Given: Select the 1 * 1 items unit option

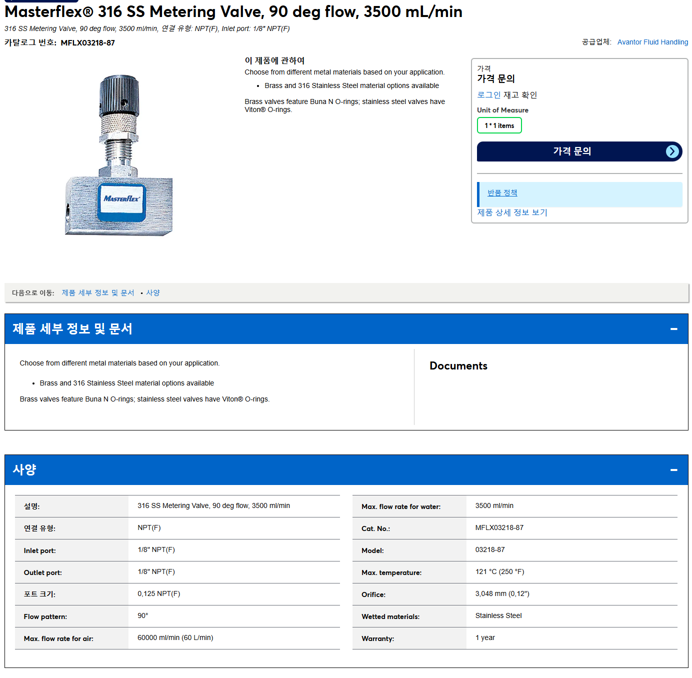Looking at the screenshot, I should click(499, 125).
